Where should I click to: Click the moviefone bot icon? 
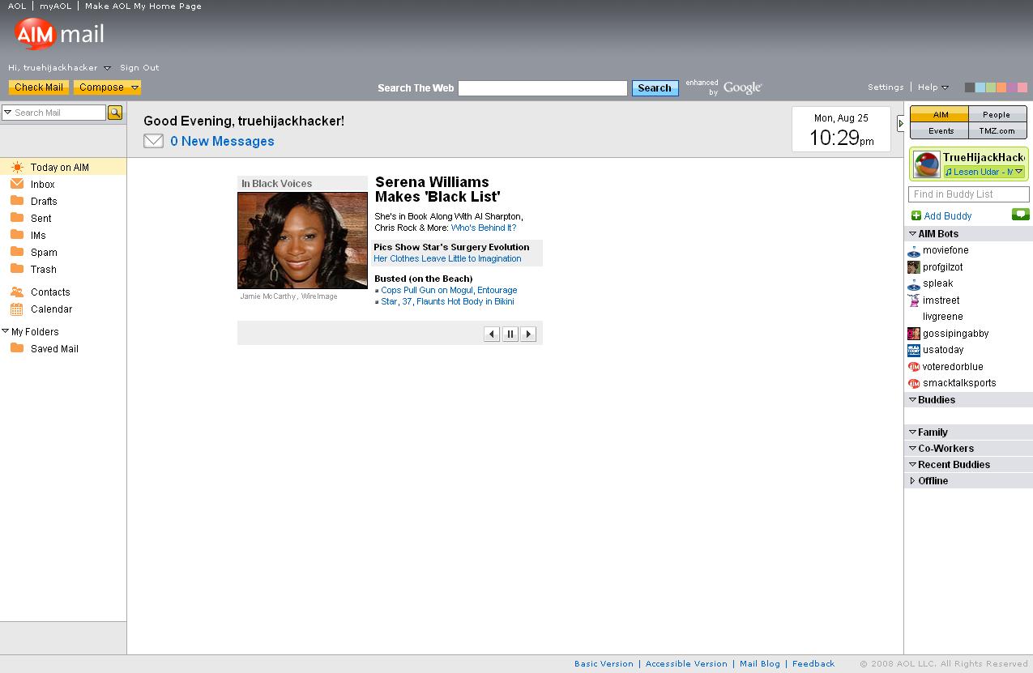point(914,251)
